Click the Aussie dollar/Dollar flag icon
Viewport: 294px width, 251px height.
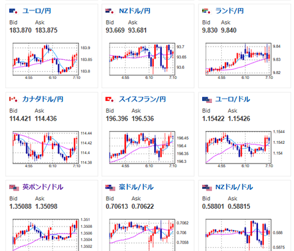[x=110, y=187]
